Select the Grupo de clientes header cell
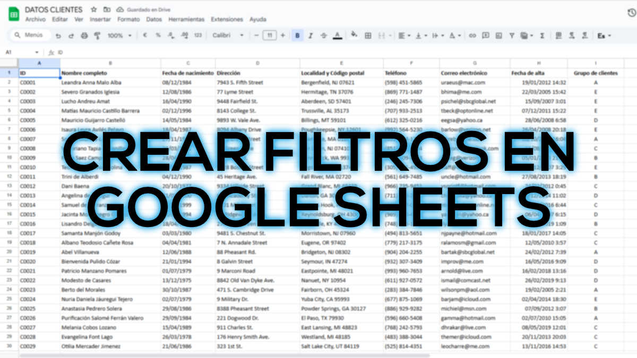This screenshot has height=358, width=637. [596, 73]
